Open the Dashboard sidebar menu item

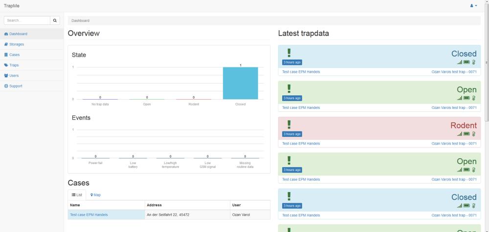(32, 34)
